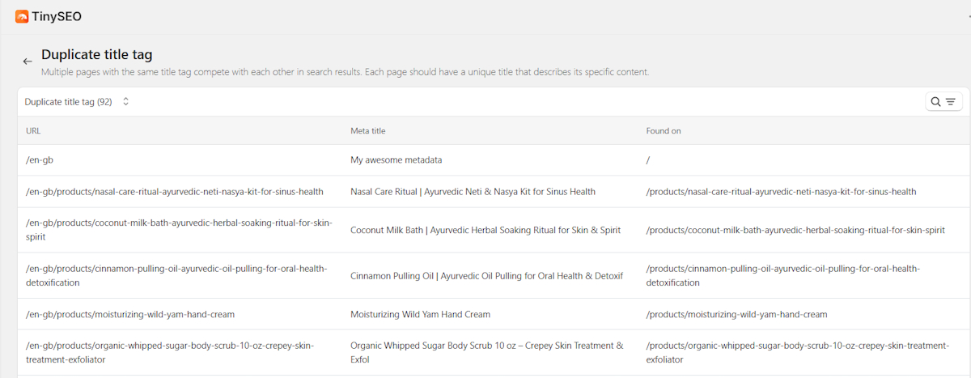Sort by the Found on column header

(x=664, y=130)
